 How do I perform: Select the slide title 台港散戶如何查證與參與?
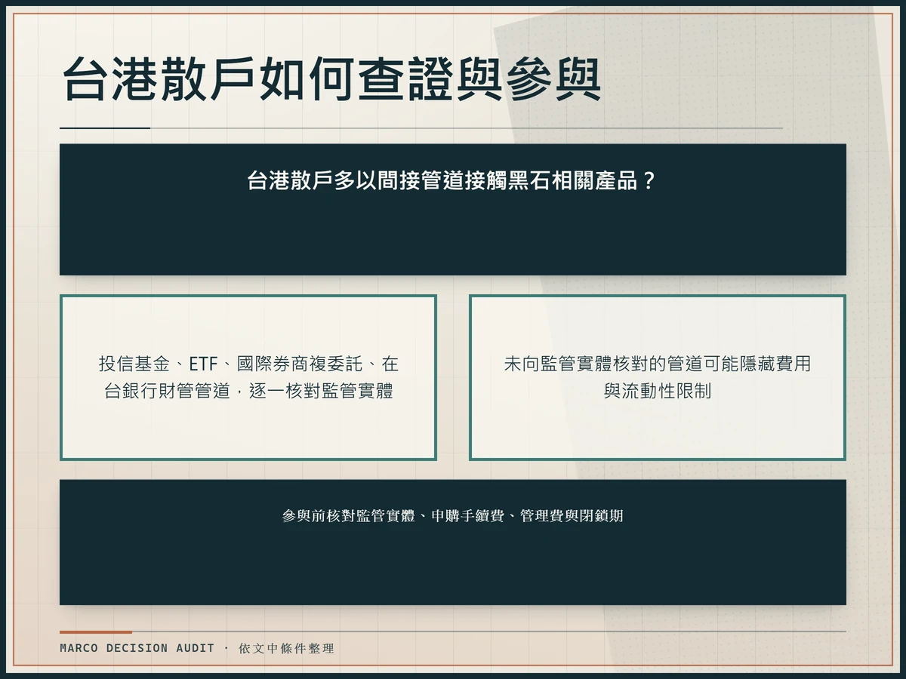click(331, 80)
